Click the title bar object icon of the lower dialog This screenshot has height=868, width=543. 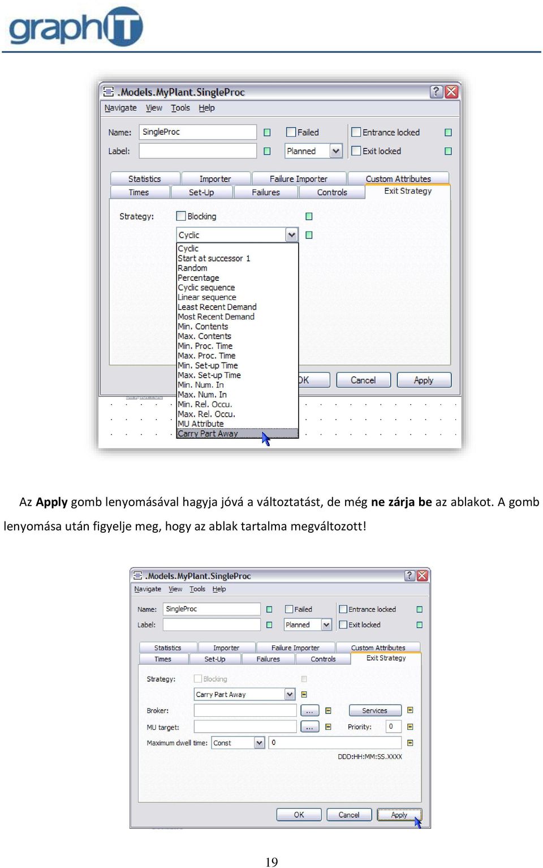pyautogui.click(x=137, y=576)
